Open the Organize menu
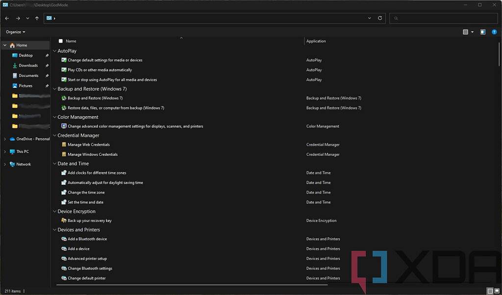The width and height of the screenshot is (502, 295). pyautogui.click(x=15, y=31)
